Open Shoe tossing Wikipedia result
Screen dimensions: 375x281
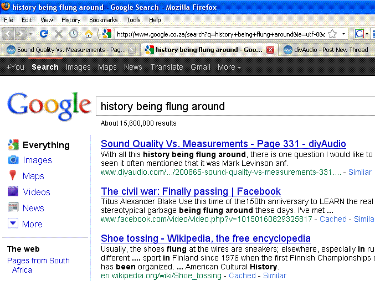pyautogui.click(x=206, y=238)
